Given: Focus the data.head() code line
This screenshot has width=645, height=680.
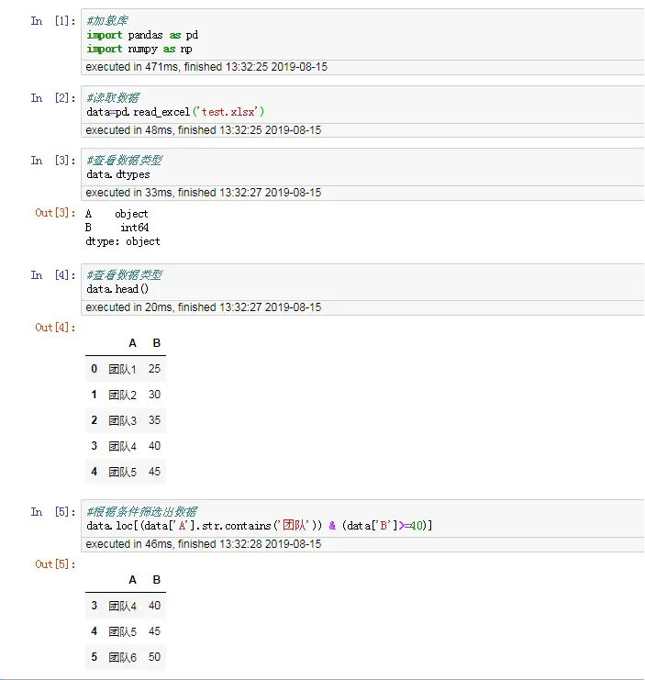Looking at the screenshot, I should (x=117, y=288).
